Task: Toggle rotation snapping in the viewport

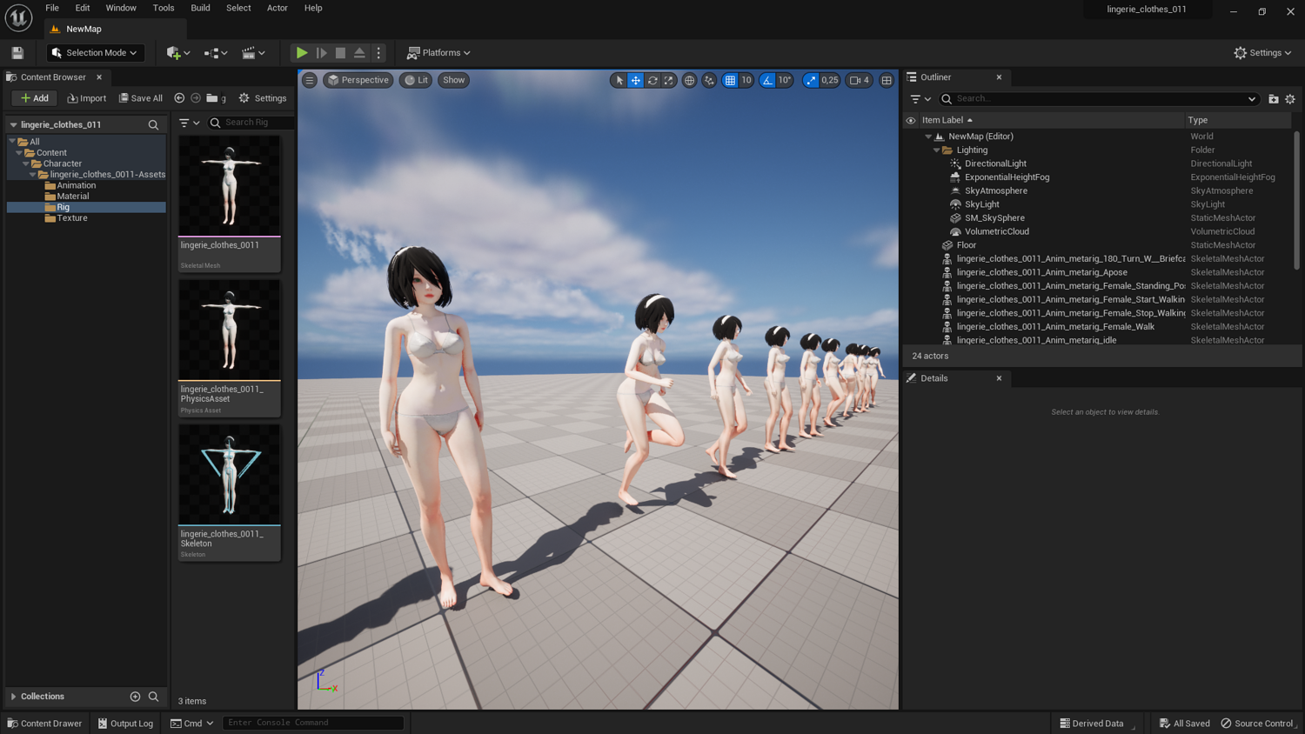Action: (x=767, y=80)
